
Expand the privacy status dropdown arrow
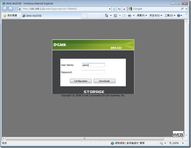[x=165, y=143]
